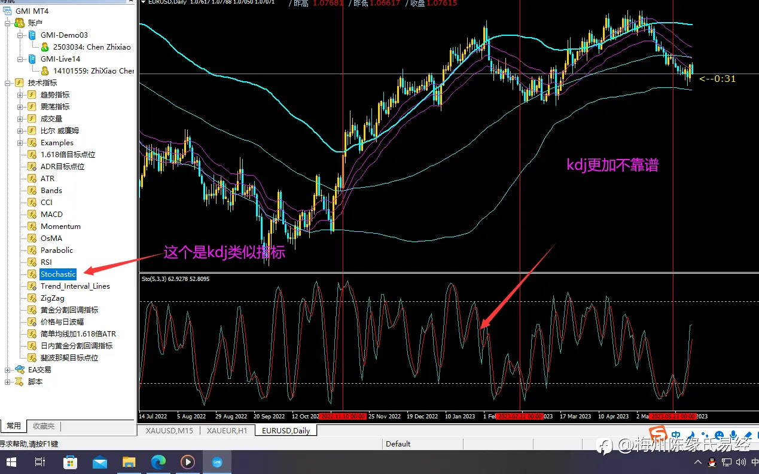Viewport: 759px width, 474px height.
Task: Select the 日内黄金分割回调指标 indicator
Action: pos(77,345)
